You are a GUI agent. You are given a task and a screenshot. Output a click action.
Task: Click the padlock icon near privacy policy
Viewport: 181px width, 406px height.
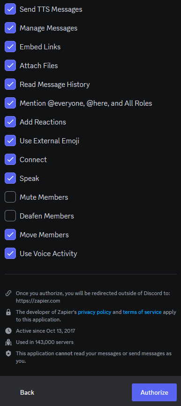(x=8, y=312)
